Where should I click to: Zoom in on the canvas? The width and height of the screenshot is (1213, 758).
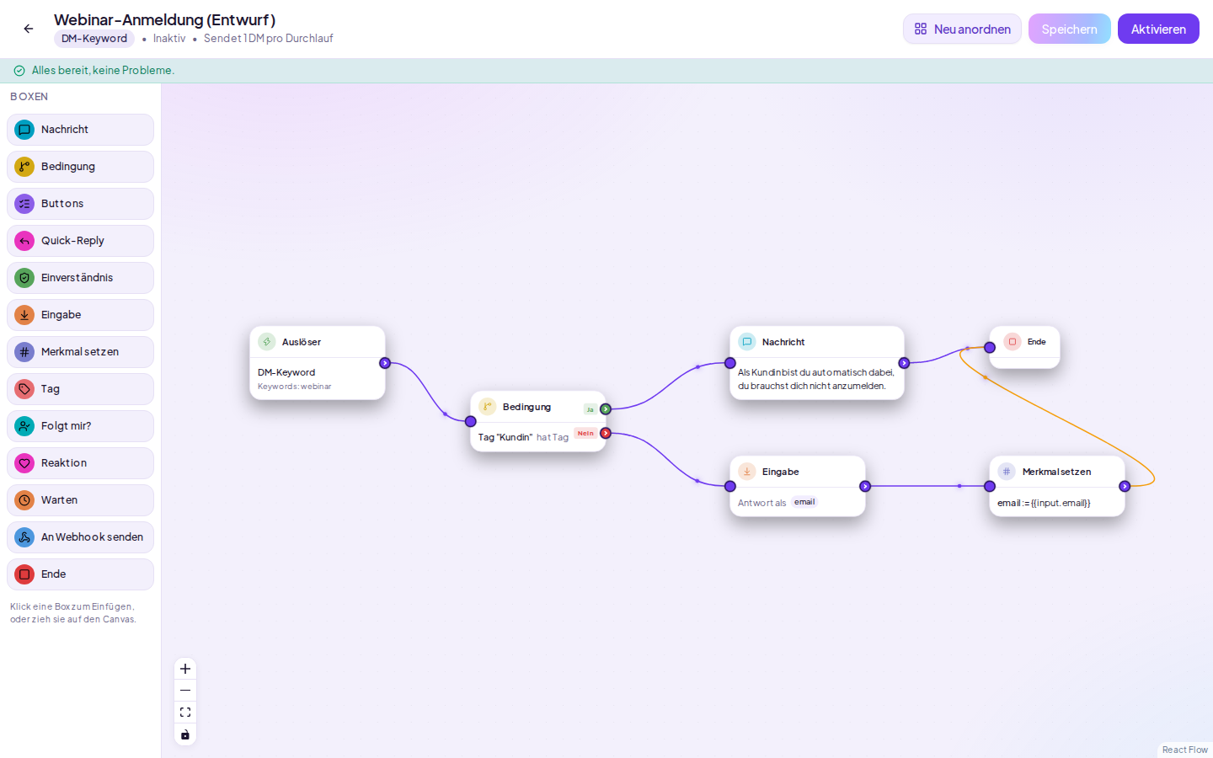185,669
